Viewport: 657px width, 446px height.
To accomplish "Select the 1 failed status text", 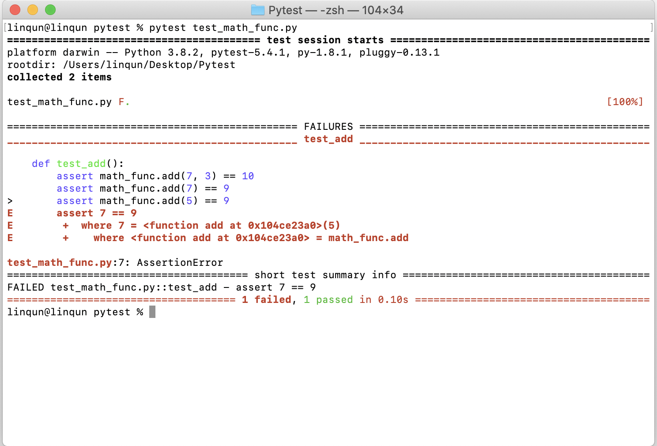I will 267,299.
